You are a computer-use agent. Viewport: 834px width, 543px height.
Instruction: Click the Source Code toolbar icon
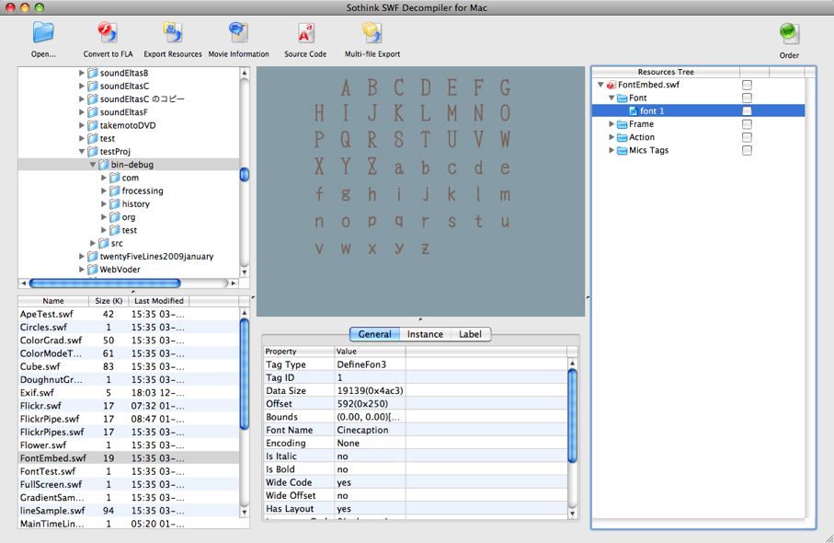pyautogui.click(x=305, y=33)
